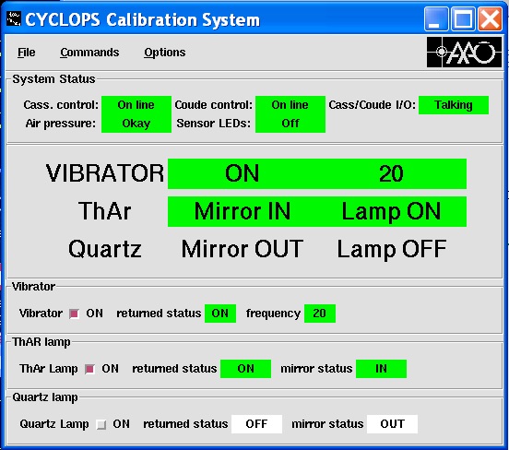Screen dimensions: 509x450
Task: Open the Options menu
Action: click(164, 53)
